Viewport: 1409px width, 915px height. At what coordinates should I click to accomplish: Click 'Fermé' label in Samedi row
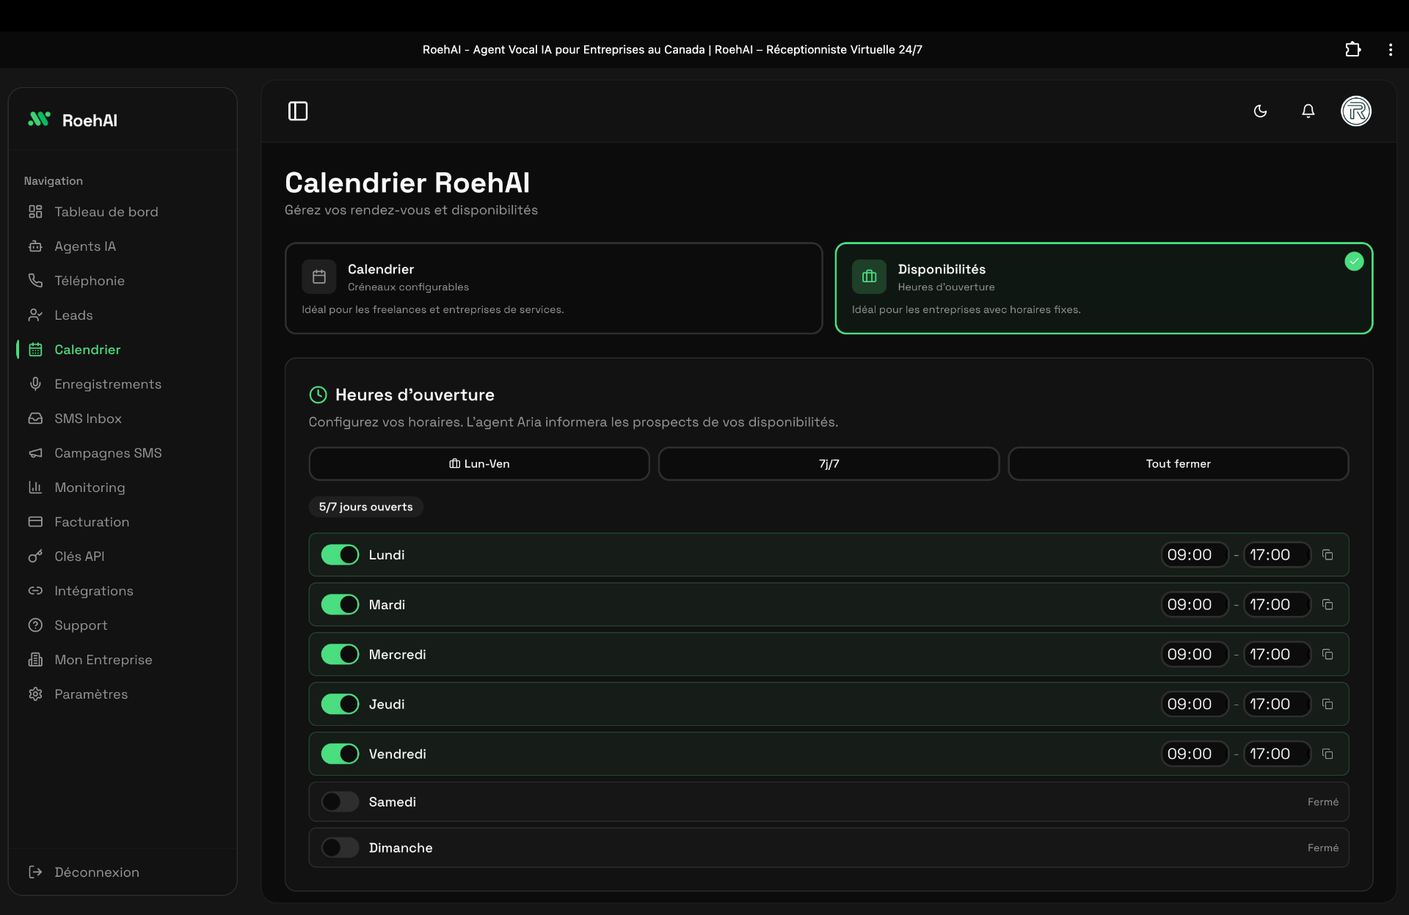coord(1322,802)
